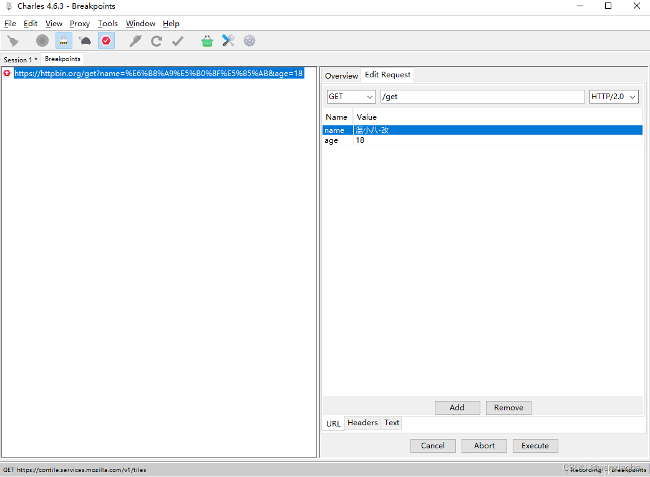Open the Edit menu
Image resolution: width=650 pixels, height=477 pixels.
click(x=31, y=24)
